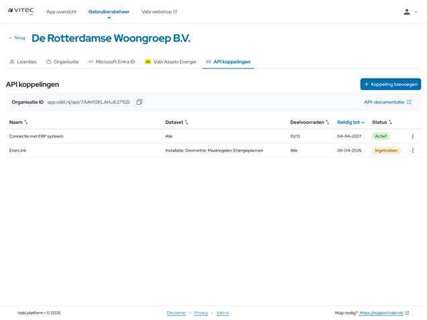
Task: Click Koppeling toevoegen button
Action: [x=390, y=84]
